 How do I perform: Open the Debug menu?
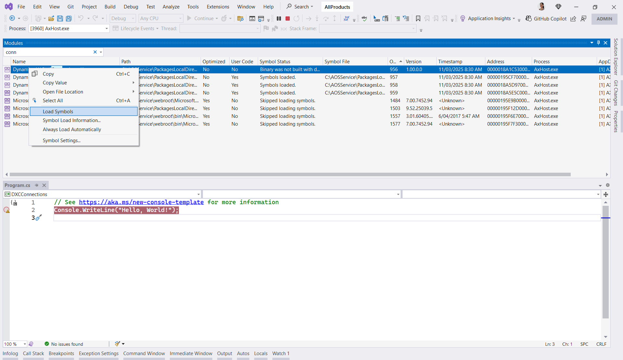(131, 7)
